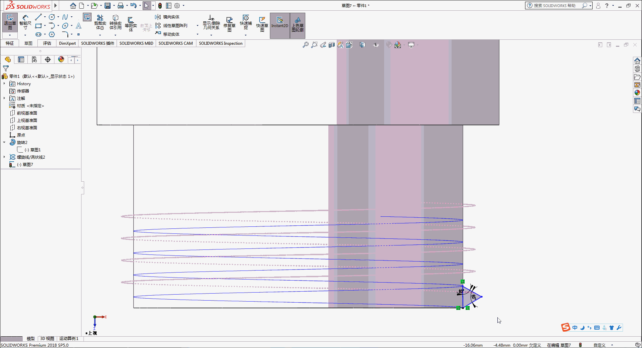Select Mirror Entities (镜向实体) tool

[167, 17]
